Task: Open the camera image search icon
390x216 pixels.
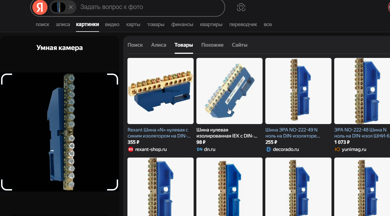Action: coord(241,7)
